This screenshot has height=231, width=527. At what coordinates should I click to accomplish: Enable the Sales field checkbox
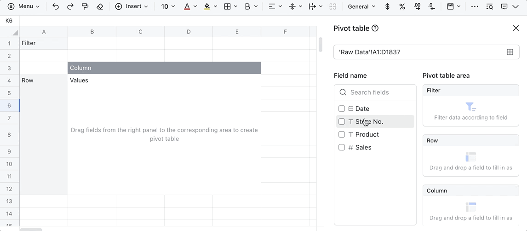click(x=342, y=147)
